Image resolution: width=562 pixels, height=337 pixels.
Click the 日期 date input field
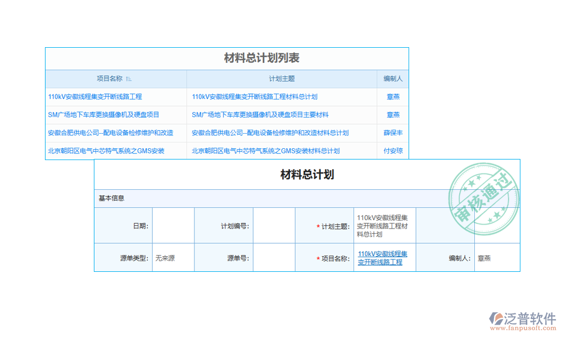[173, 226]
